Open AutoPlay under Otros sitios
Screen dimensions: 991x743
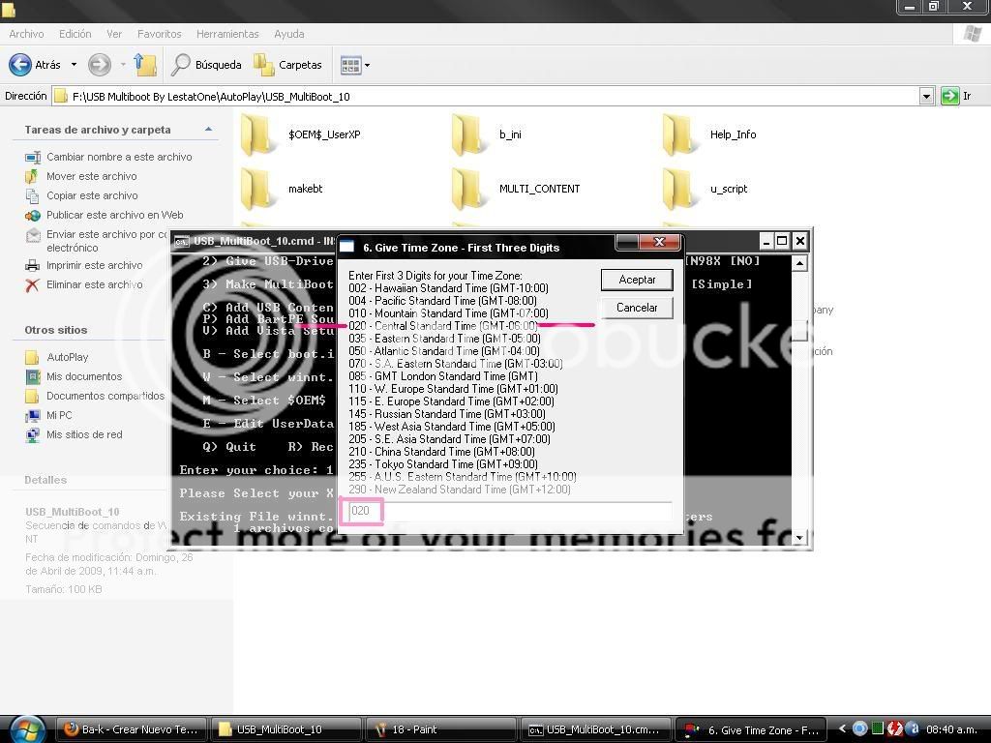pos(67,357)
